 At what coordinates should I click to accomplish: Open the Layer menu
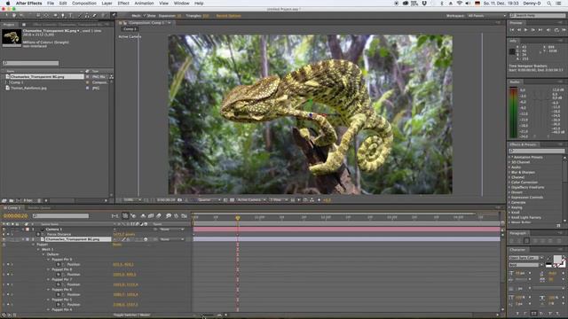pos(106,4)
